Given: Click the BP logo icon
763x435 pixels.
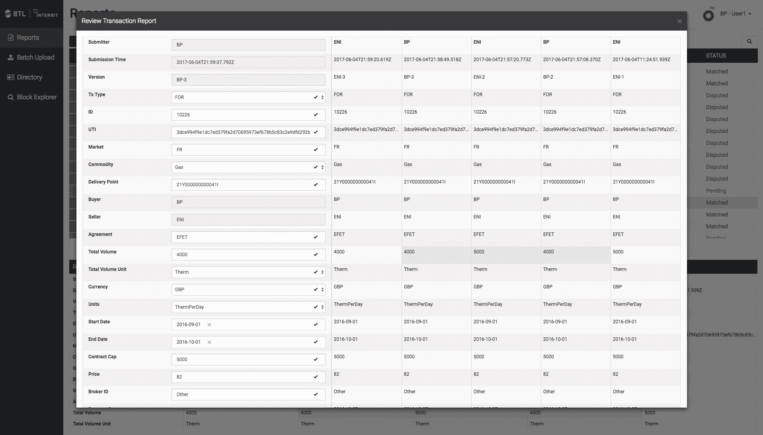Looking at the screenshot, I should (708, 15).
